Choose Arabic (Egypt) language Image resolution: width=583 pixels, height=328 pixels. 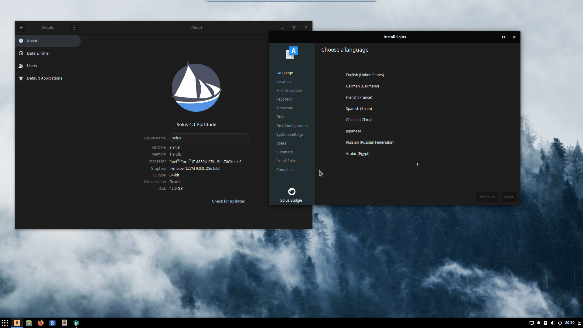(x=418, y=154)
